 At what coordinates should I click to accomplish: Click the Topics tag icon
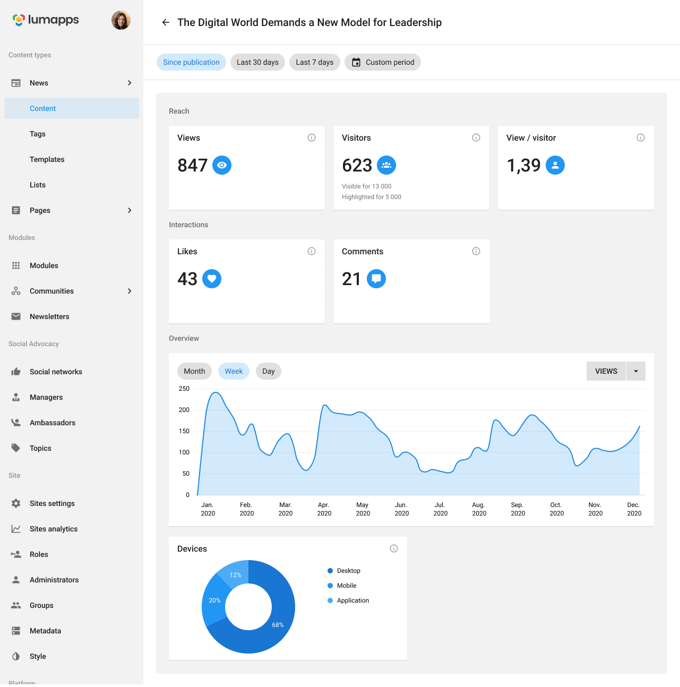coord(16,448)
